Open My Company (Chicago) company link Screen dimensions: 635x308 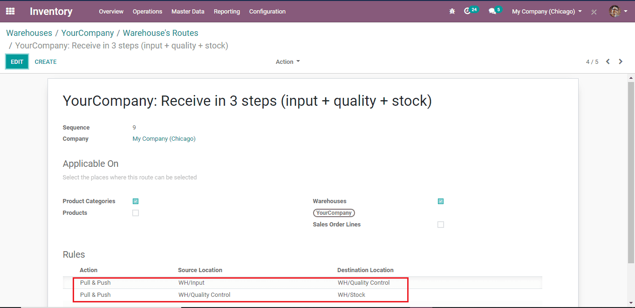click(x=164, y=139)
